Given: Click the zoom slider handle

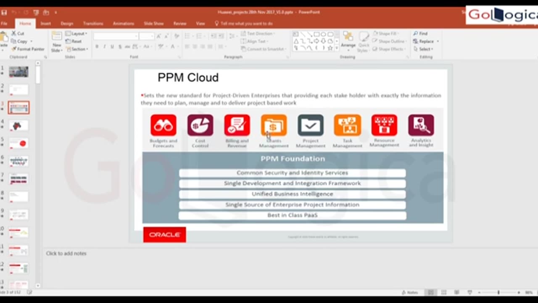Looking at the screenshot, I should click(499, 292).
